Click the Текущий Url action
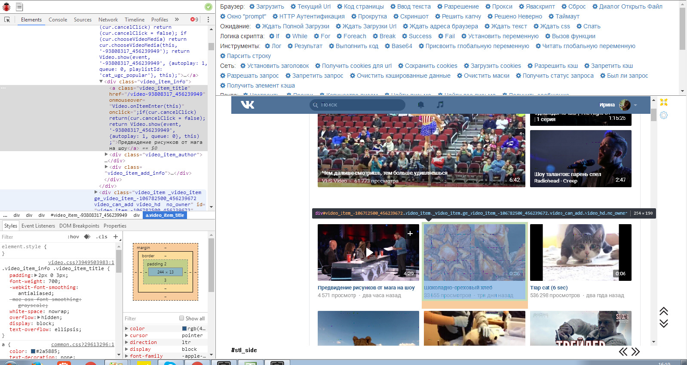 click(x=310, y=6)
